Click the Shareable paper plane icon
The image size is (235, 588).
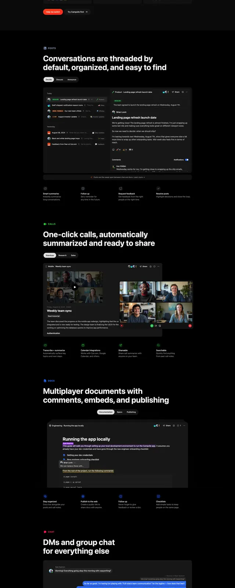[120, 345]
